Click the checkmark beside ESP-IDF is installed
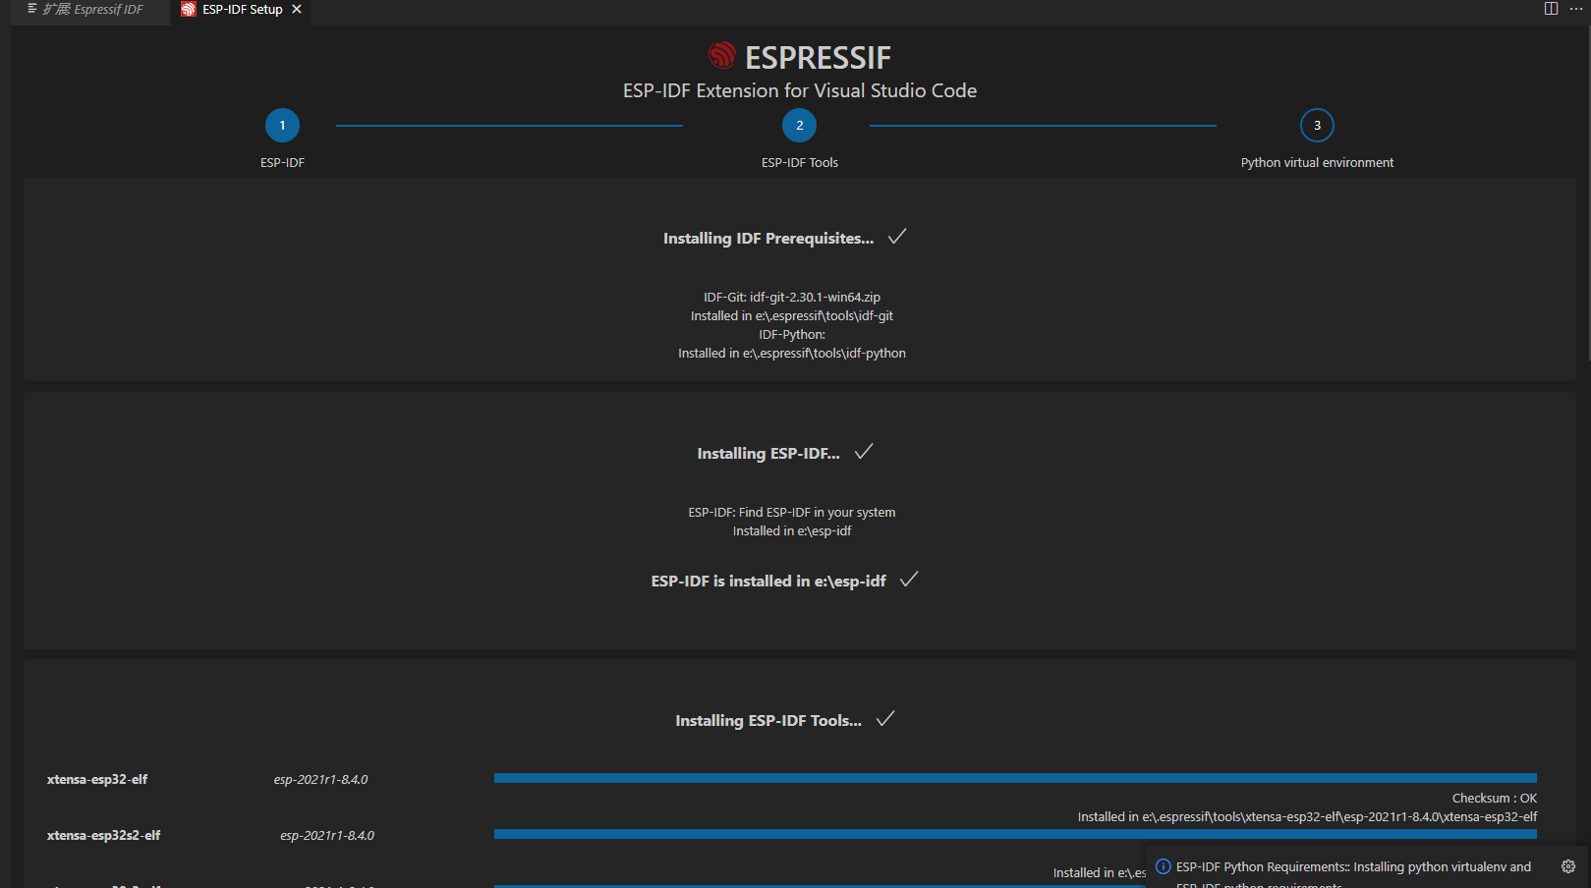 click(x=909, y=580)
